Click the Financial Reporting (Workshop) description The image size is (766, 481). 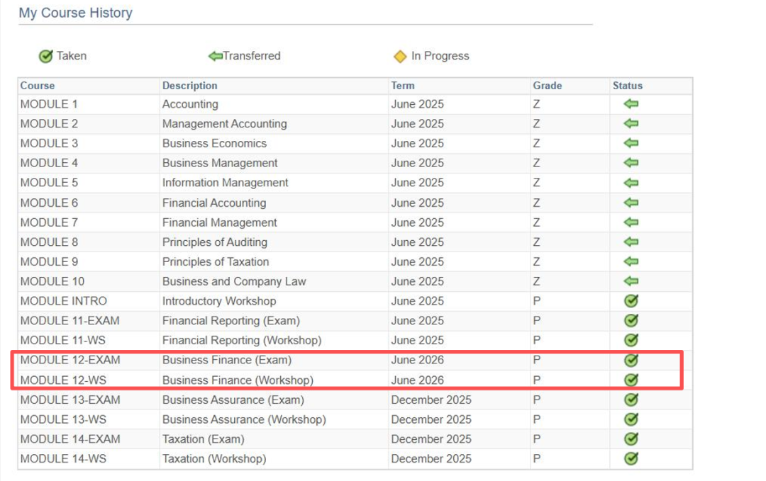click(242, 340)
